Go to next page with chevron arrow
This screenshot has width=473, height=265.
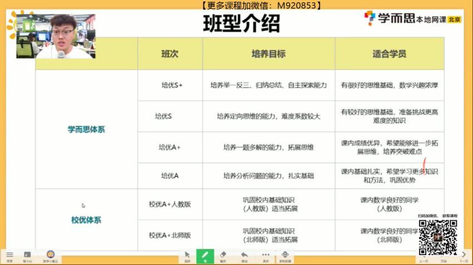coord(464,256)
